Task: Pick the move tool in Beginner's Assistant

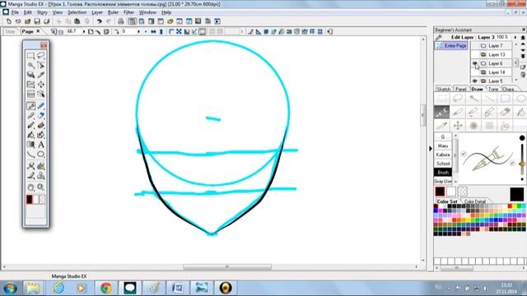Action: 458,126
